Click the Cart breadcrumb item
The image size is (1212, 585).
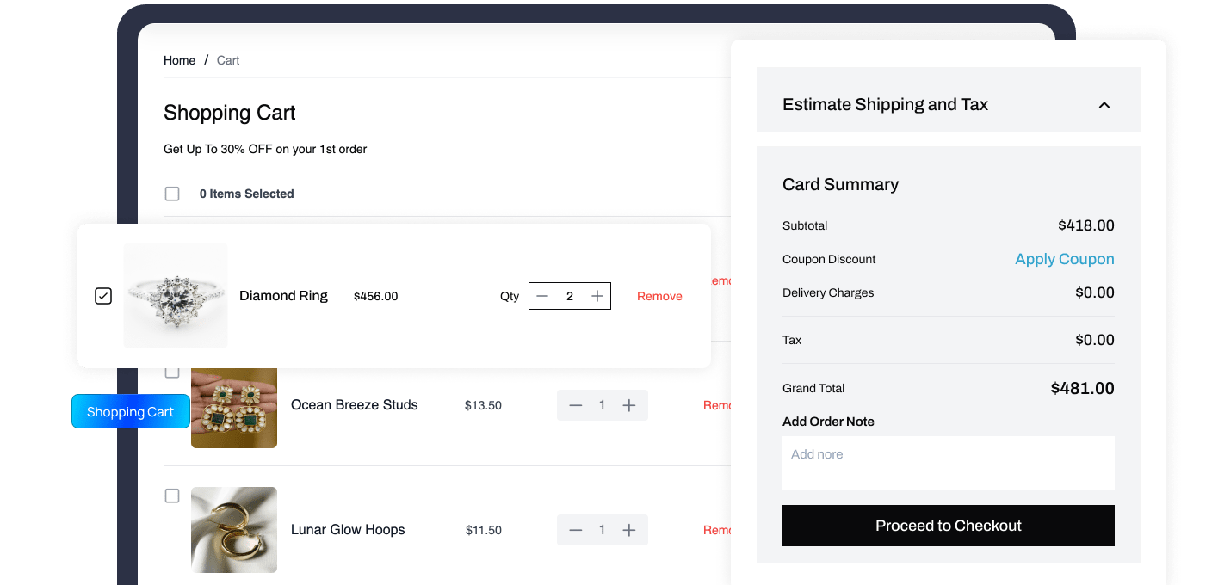click(x=228, y=60)
